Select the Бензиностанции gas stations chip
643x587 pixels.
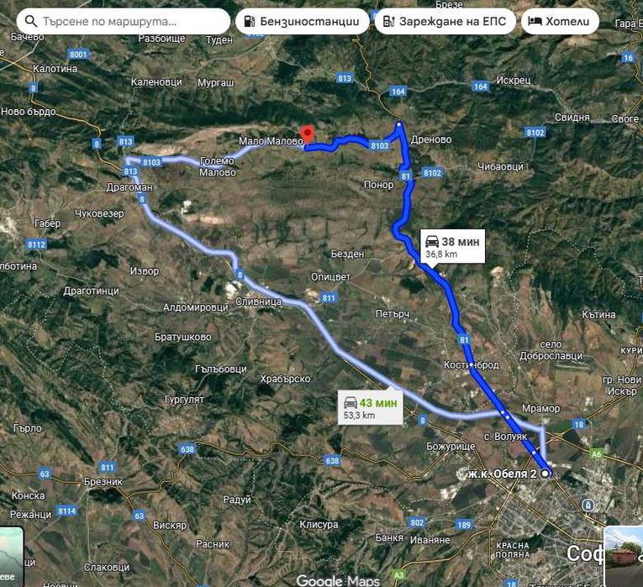click(303, 21)
